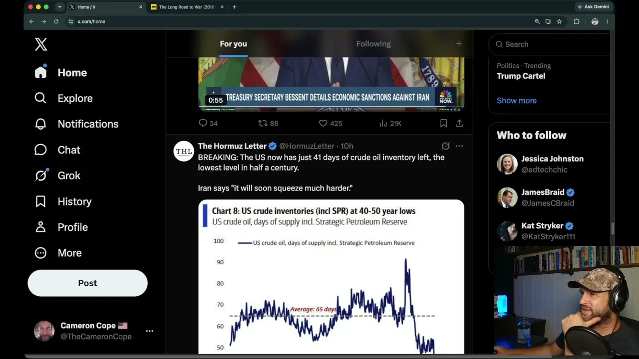Switch to The Long Road to War tab
Viewport: 639px width, 359px height.
187,7
